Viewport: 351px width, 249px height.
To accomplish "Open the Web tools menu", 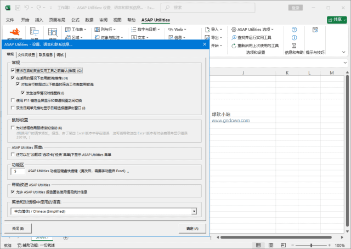I will pyautogui.click(x=177, y=29).
